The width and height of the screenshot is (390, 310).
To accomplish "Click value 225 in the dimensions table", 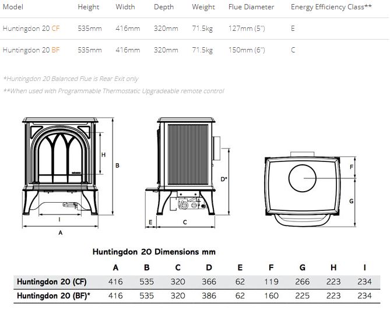I will click(x=303, y=295).
